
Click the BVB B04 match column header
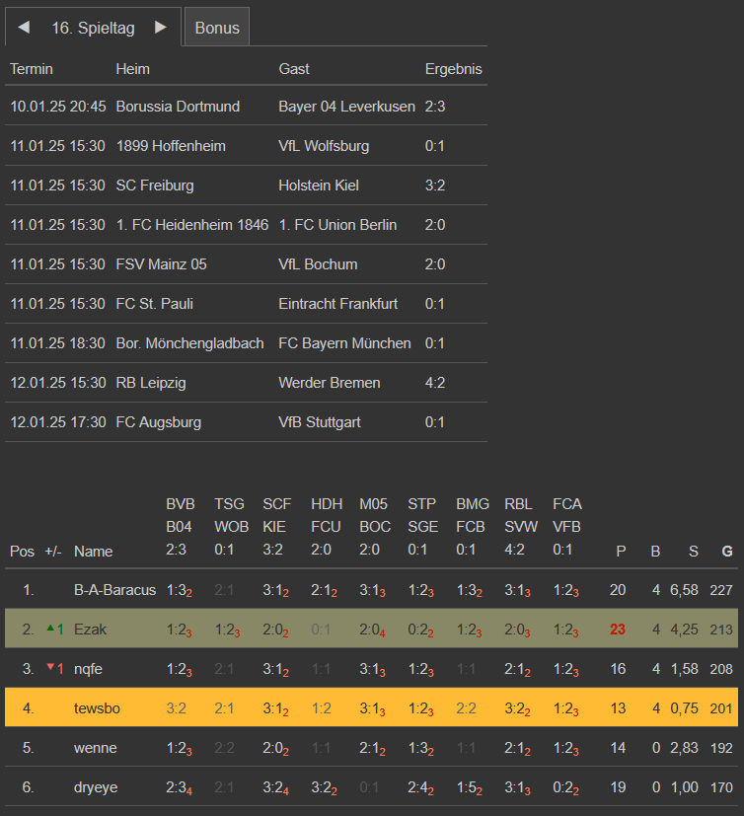[181, 527]
